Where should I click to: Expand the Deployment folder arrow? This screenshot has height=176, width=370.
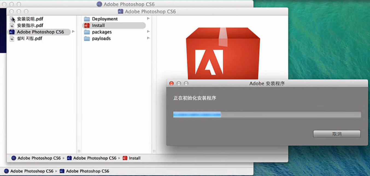148,19
